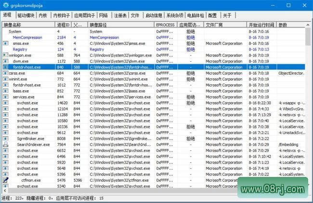Click the status bar process count 223
Image resolution: width=313 pixels, height=203 pixels.
(18, 198)
